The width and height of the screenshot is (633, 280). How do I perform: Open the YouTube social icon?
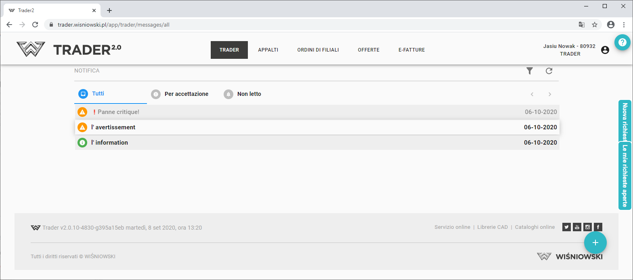click(577, 227)
